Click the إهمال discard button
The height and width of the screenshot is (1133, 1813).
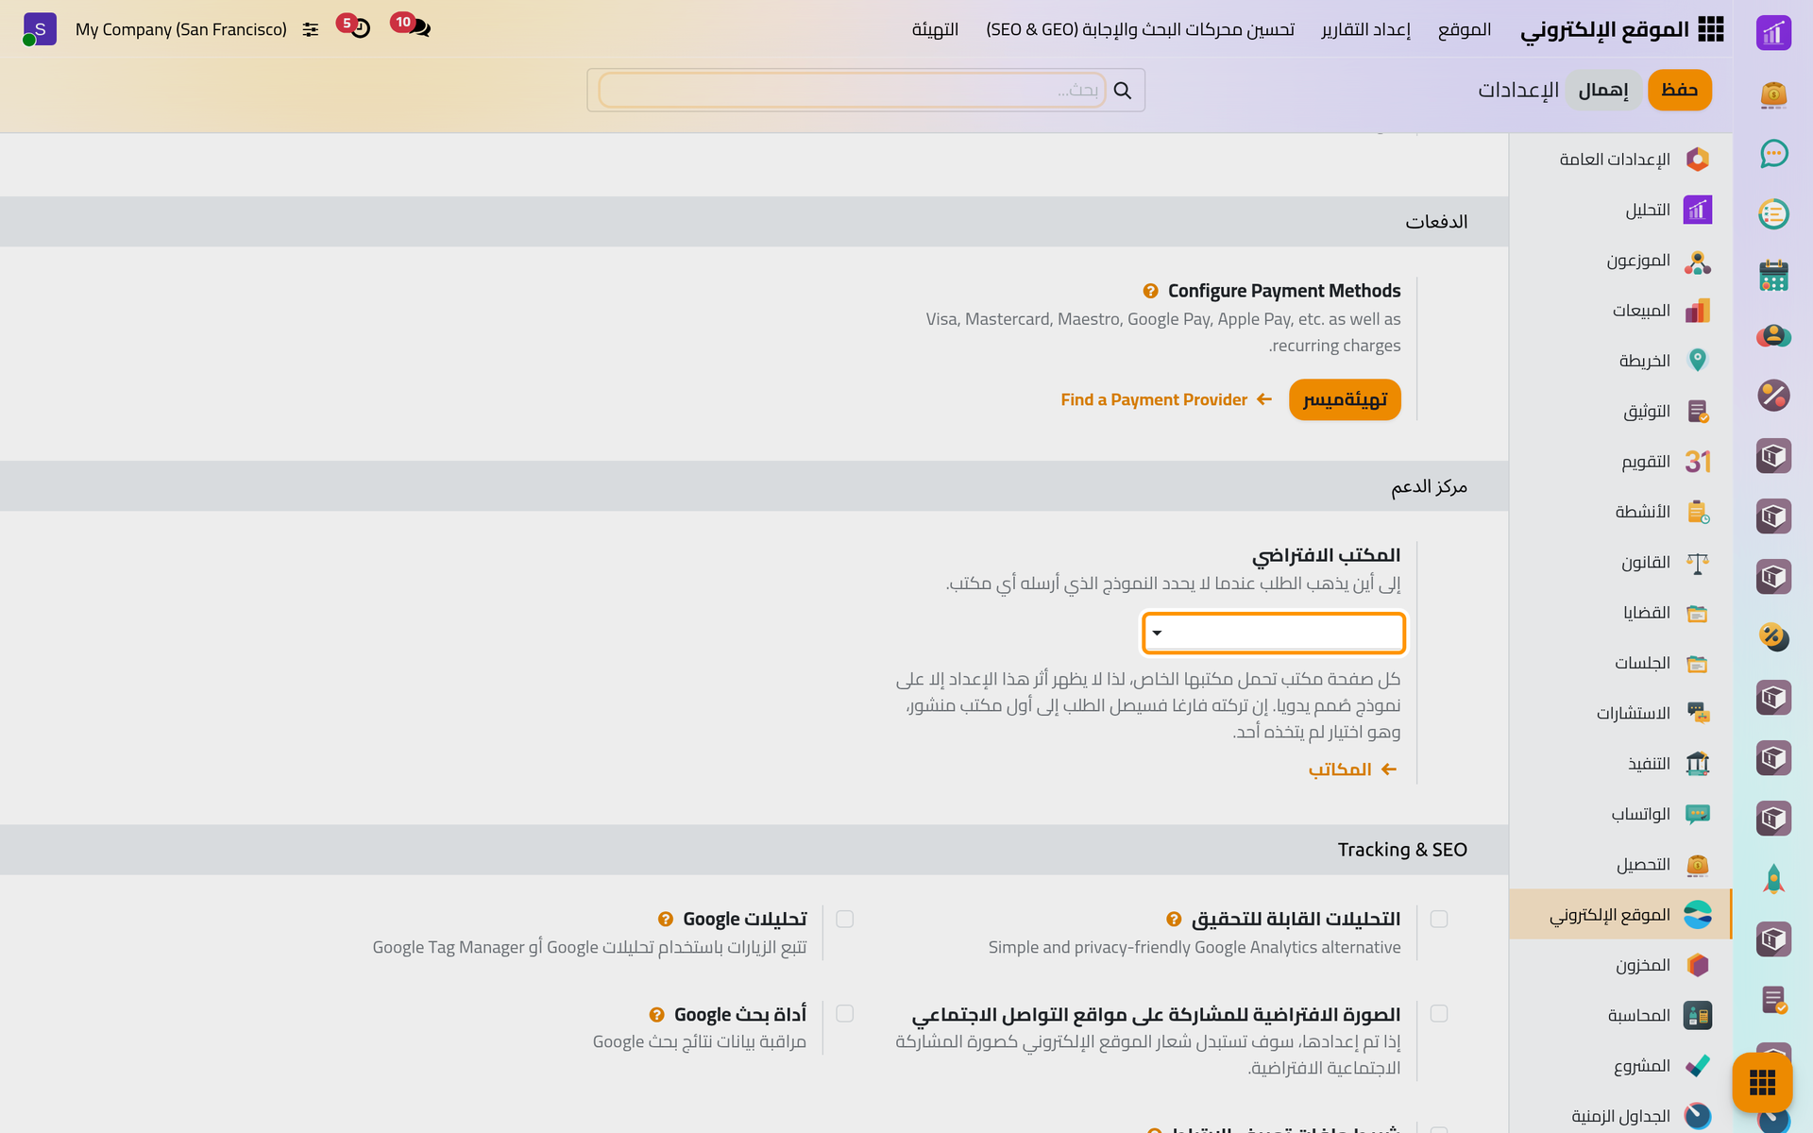(x=1603, y=90)
